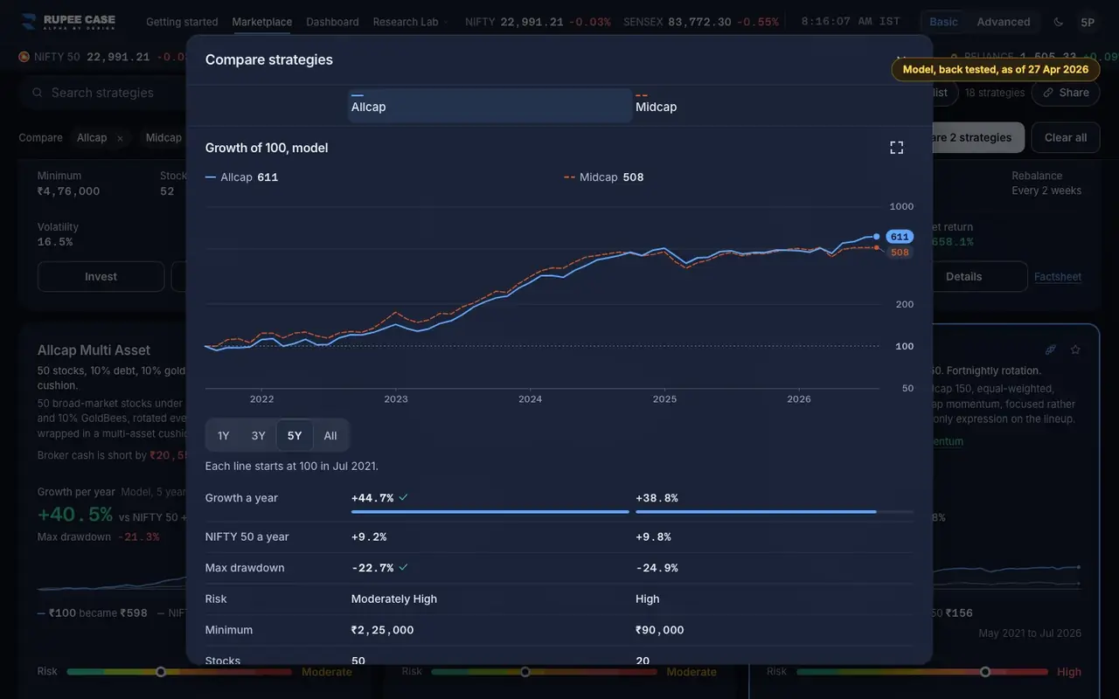This screenshot has width=1119, height=699.
Task: Click the Allcap 611 chart legend entry
Action: [x=241, y=177]
